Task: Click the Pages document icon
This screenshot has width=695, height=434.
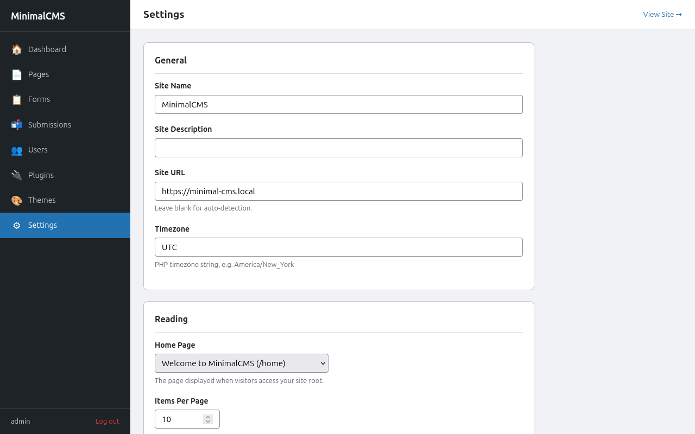Action: click(x=17, y=74)
